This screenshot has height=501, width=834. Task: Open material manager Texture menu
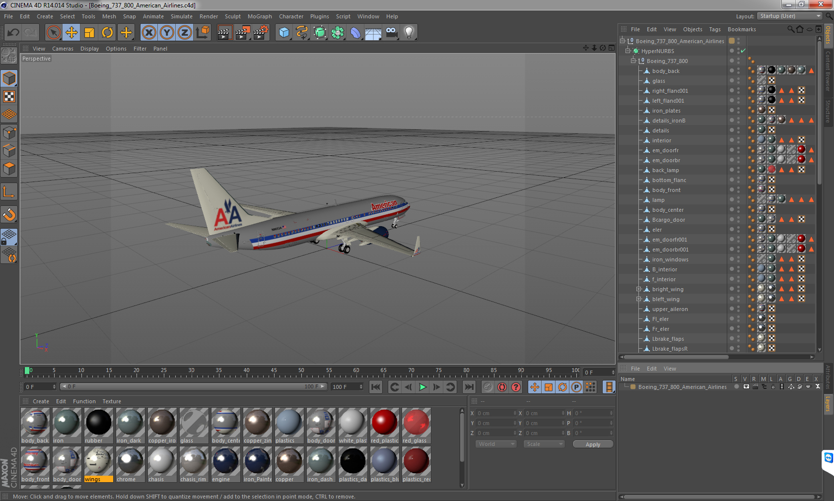point(112,401)
